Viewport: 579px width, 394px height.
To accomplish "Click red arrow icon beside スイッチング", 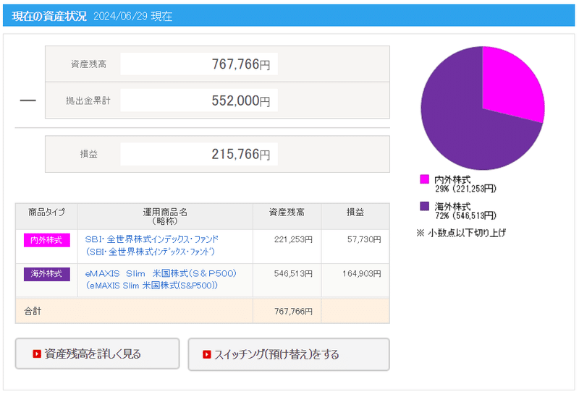I will [207, 354].
